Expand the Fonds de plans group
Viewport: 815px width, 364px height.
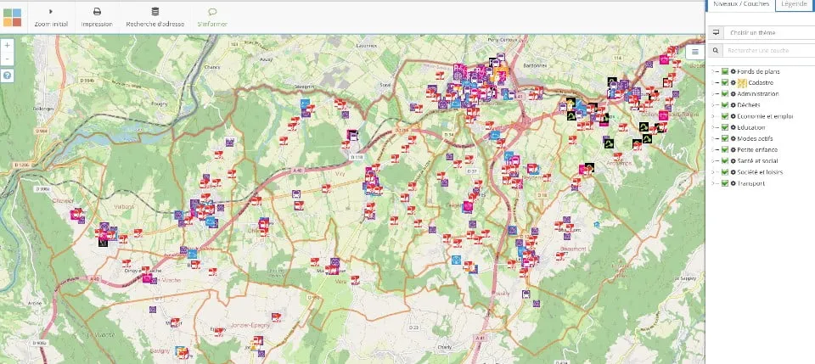click(x=712, y=71)
